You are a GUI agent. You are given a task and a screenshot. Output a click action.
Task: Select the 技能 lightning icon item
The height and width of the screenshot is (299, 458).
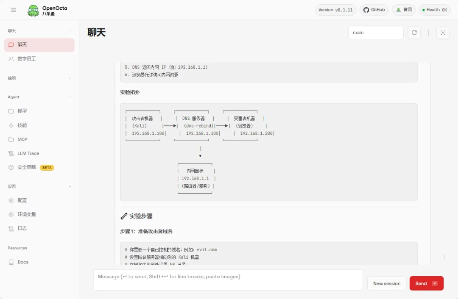(39, 125)
